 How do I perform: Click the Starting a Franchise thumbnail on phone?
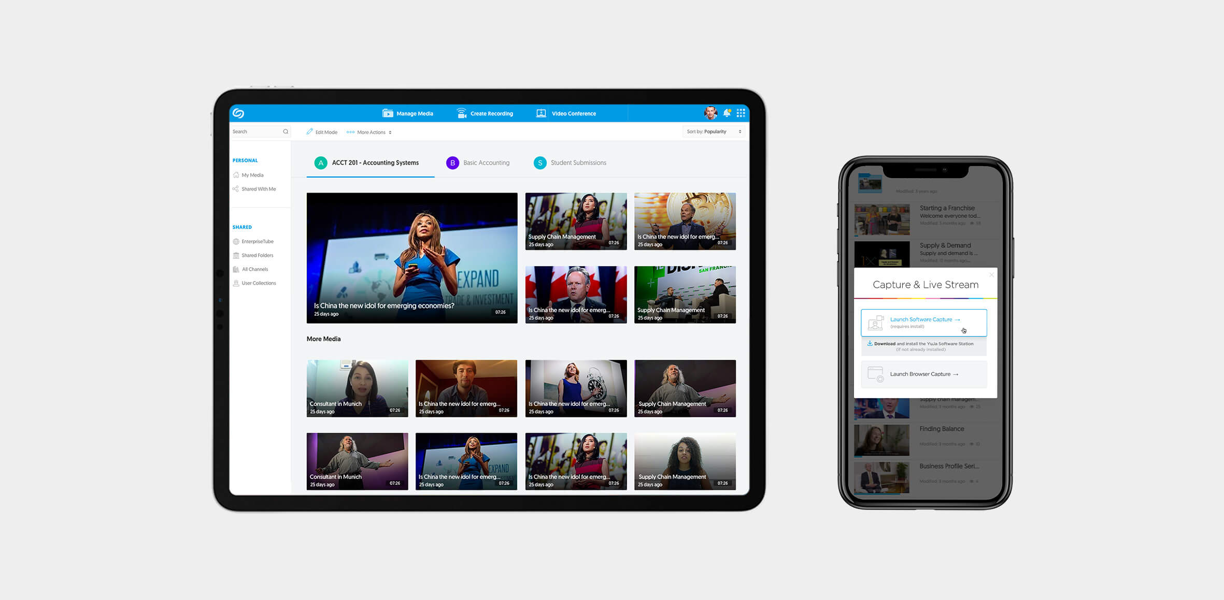point(881,220)
